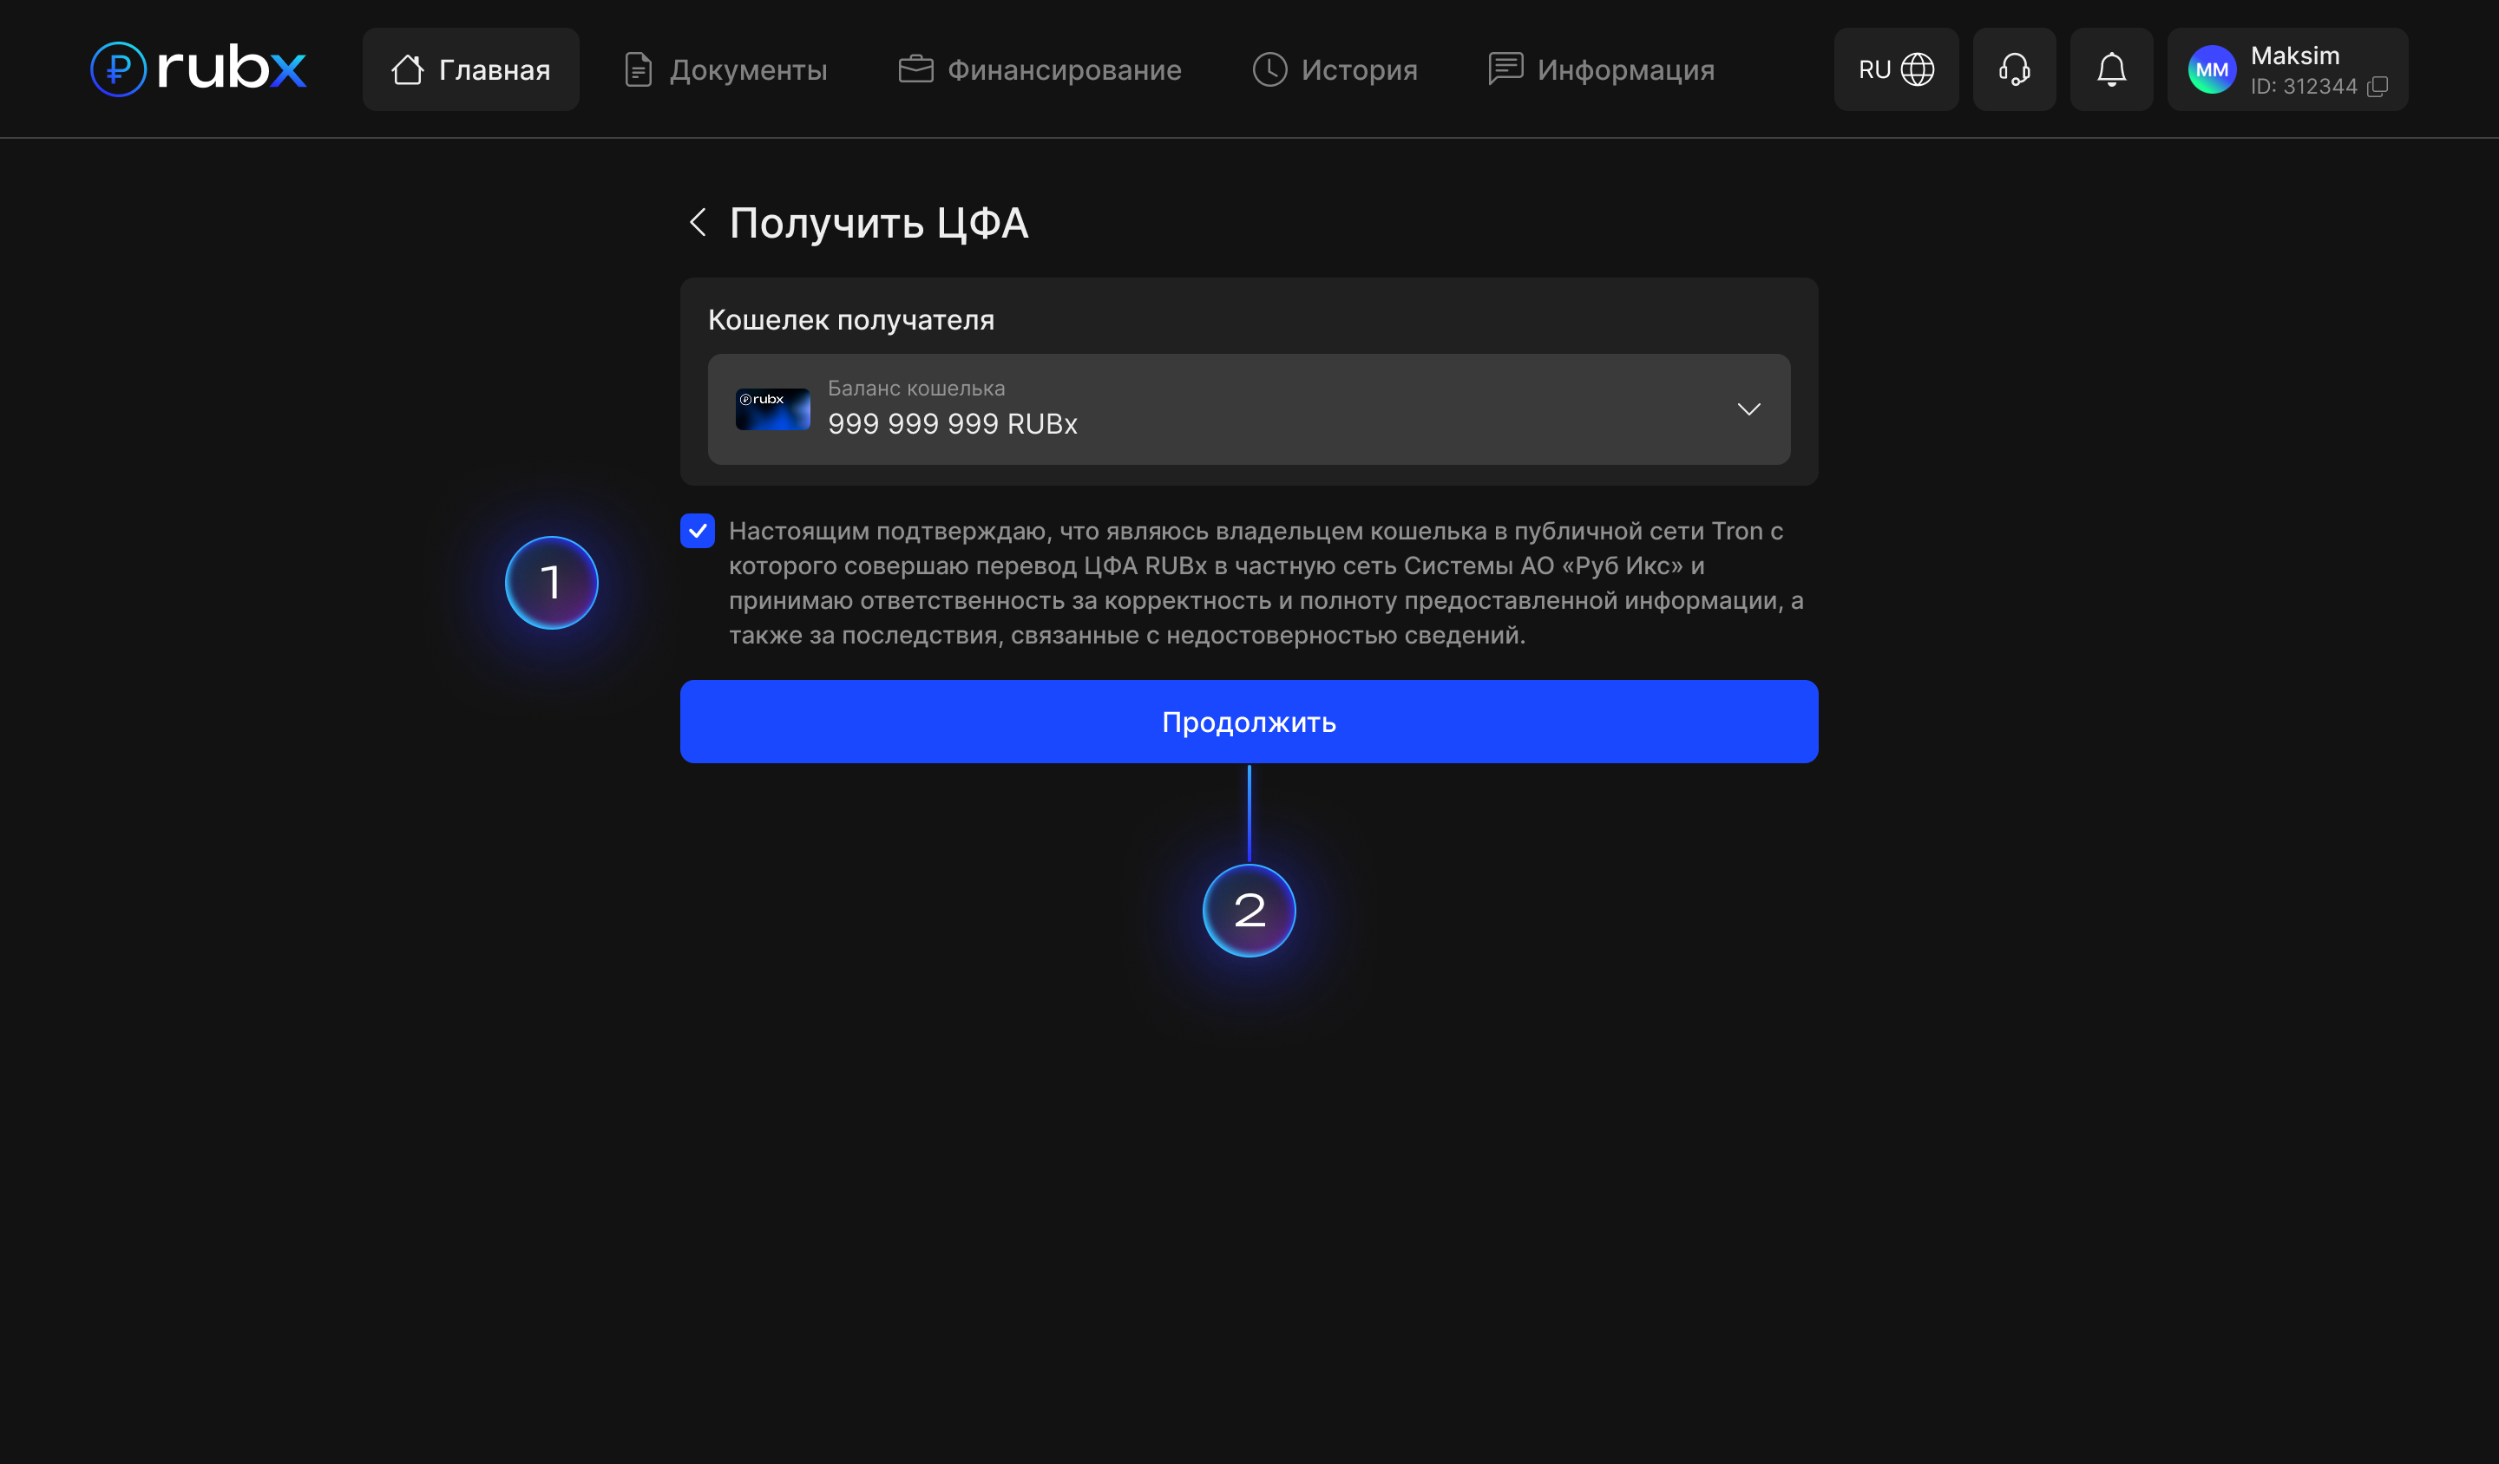Viewport: 2499px width, 1464px height.
Task: Open the notifications bell
Action: 2111,69
